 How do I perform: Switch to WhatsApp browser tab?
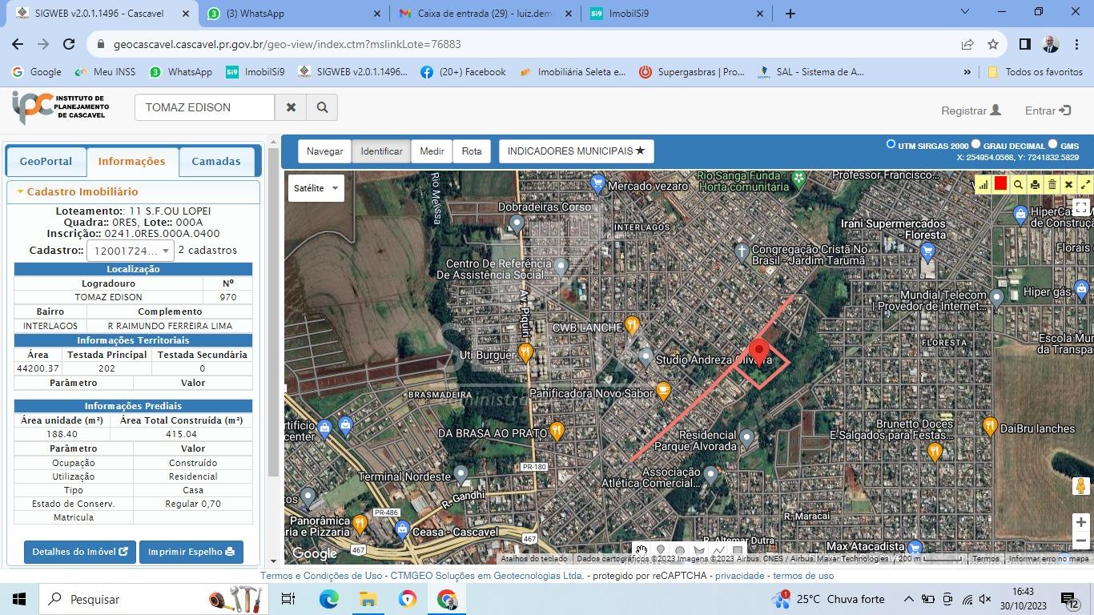[294, 14]
